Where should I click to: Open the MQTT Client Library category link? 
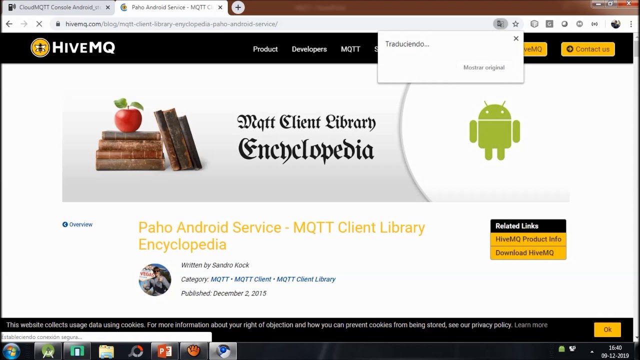[x=306, y=279]
